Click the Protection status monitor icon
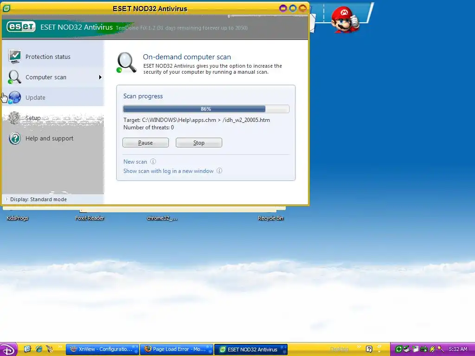This screenshot has width=475, height=356. point(14,56)
